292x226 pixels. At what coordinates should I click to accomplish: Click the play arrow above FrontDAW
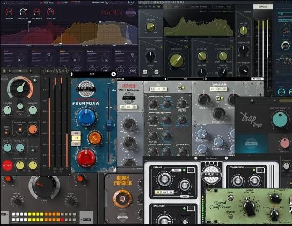(x=113, y=74)
